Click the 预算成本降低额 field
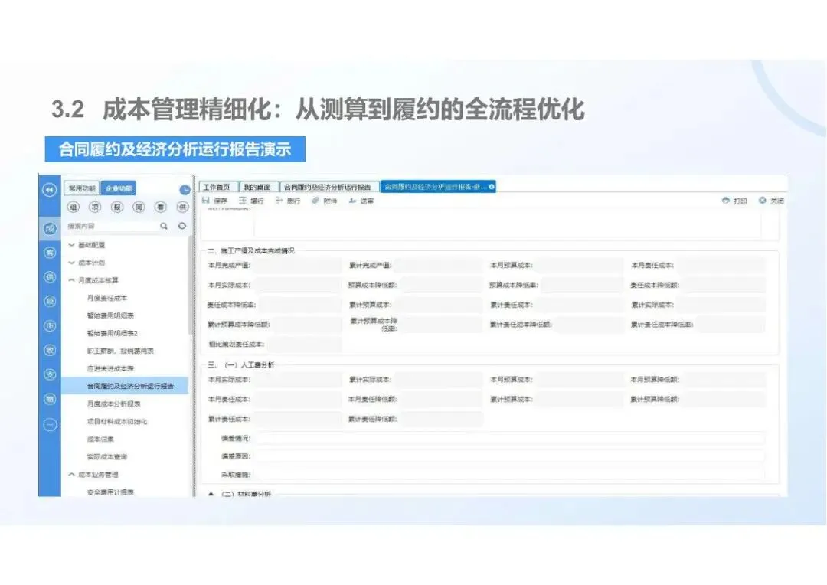827x585 pixels. [x=442, y=285]
